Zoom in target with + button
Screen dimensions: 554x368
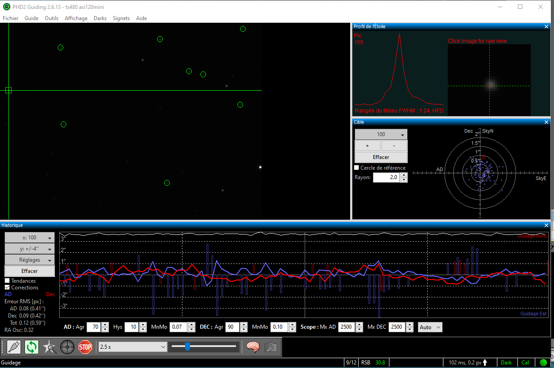tap(368, 146)
